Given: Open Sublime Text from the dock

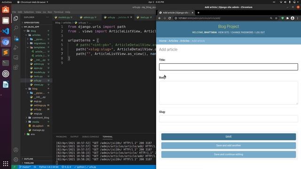Looking at the screenshot, I should coord(6,52).
